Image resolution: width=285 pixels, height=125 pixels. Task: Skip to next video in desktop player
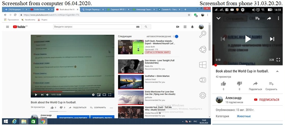pyautogui.click(x=42, y=95)
